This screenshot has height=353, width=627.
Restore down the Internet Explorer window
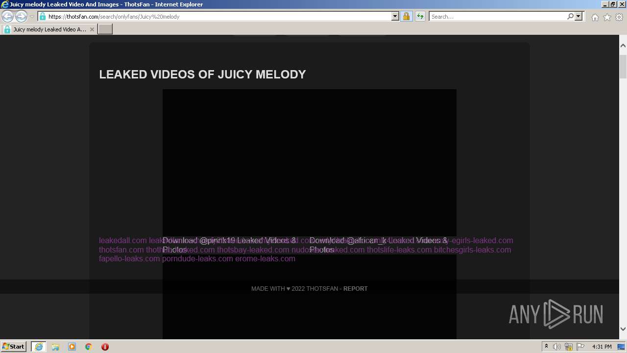tap(613, 4)
